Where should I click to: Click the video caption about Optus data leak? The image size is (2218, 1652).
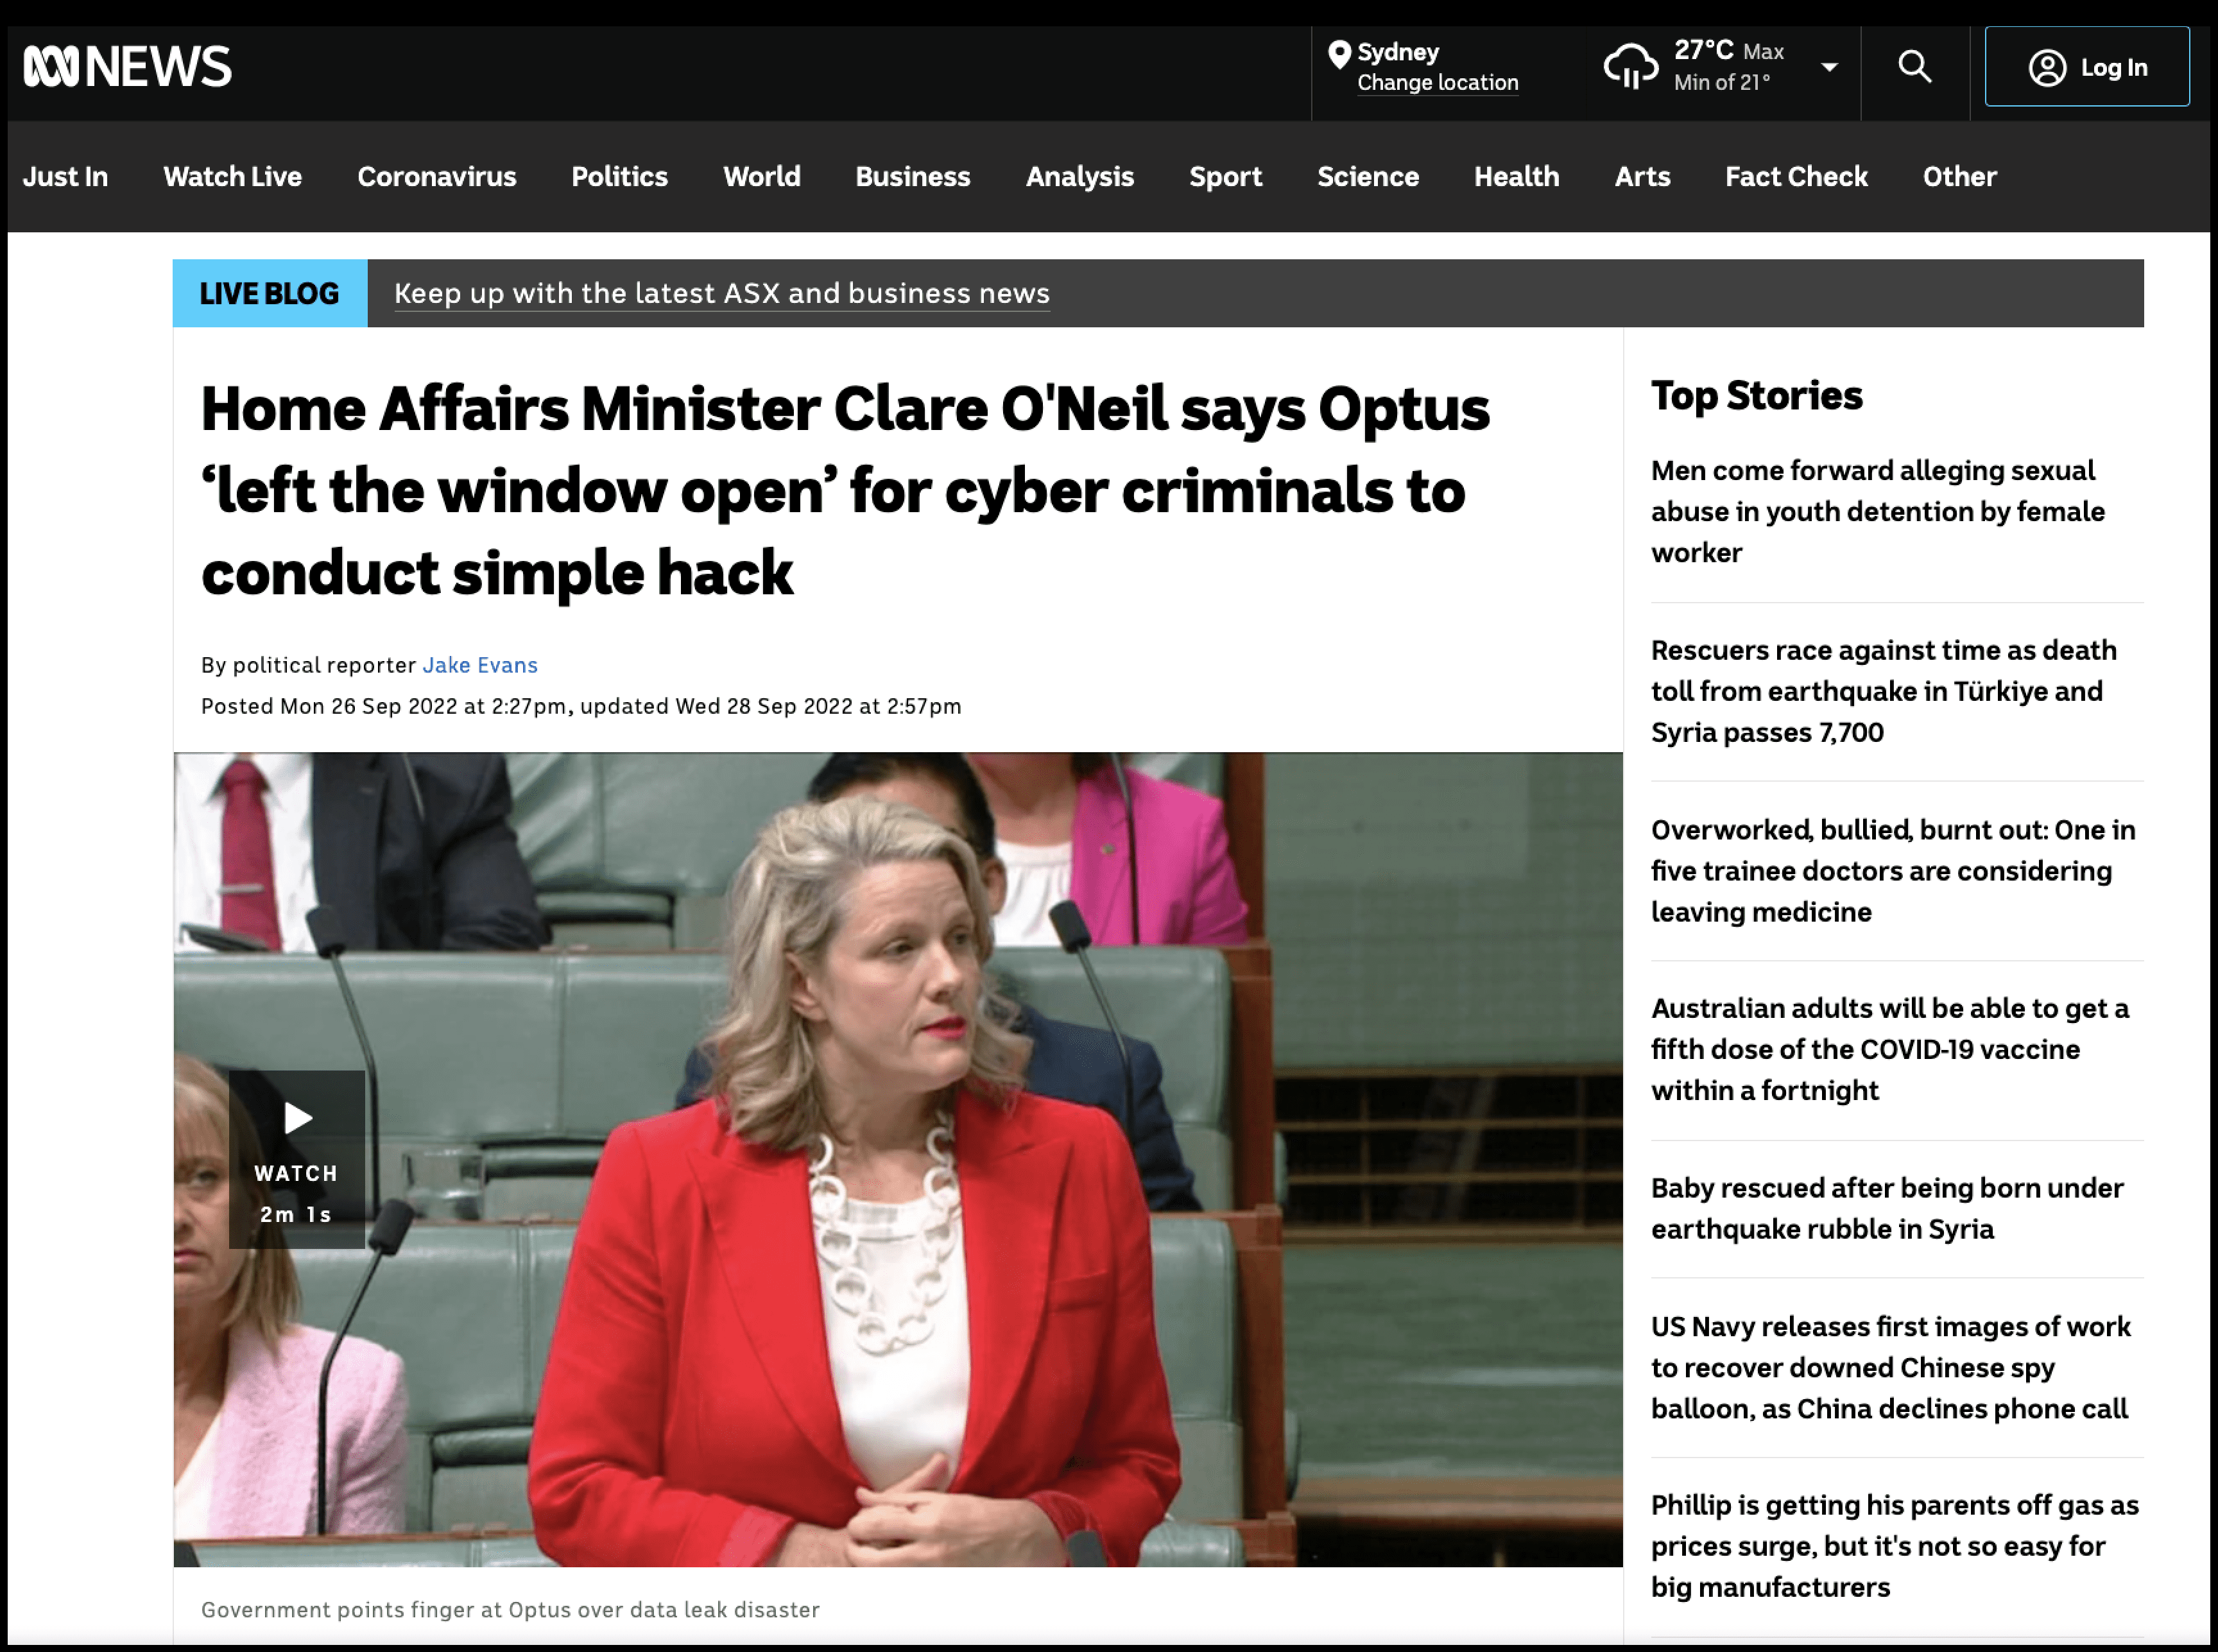tap(510, 1610)
